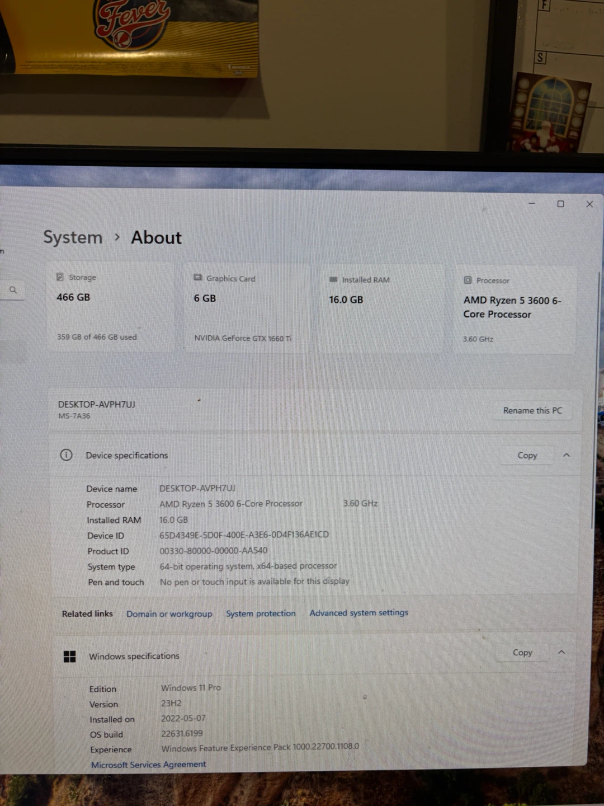Copy the Device specifications
604x806 pixels.
527,455
